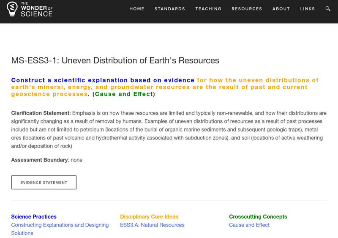Viewport: 338px width, 238px height.
Task: Click 'The Wonder of Science' logo text
Action: click(x=36, y=8)
